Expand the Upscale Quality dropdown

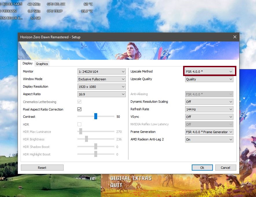209,79
